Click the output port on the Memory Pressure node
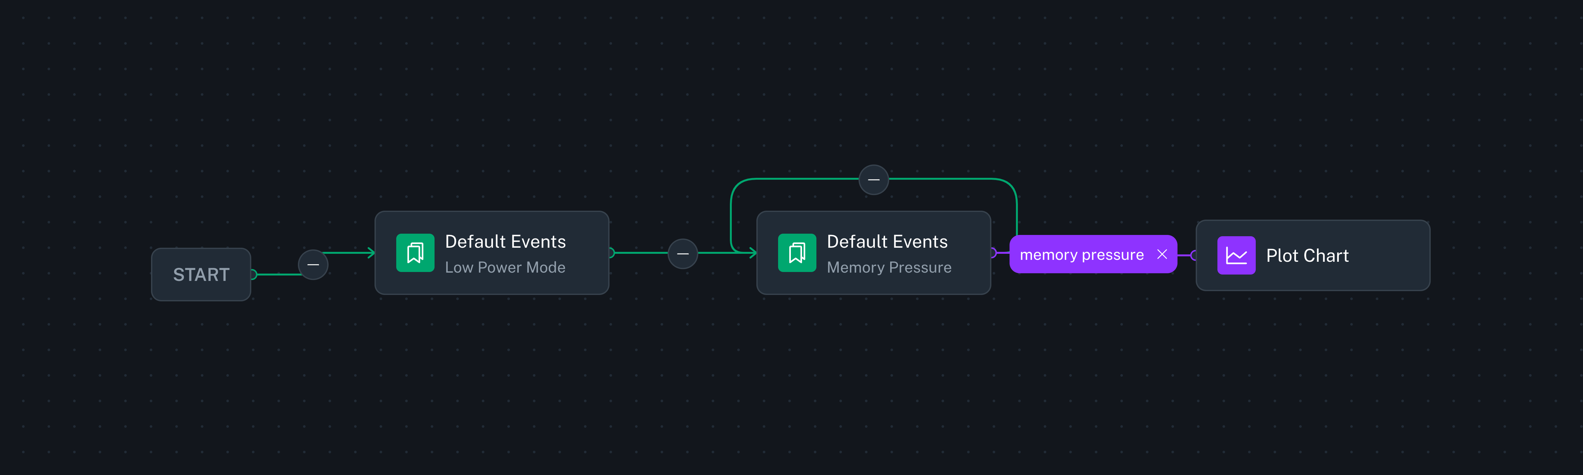The width and height of the screenshot is (1583, 475). click(x=994, y=253)
